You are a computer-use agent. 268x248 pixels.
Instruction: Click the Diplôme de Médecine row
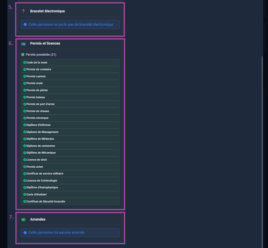tap(70, 139)
